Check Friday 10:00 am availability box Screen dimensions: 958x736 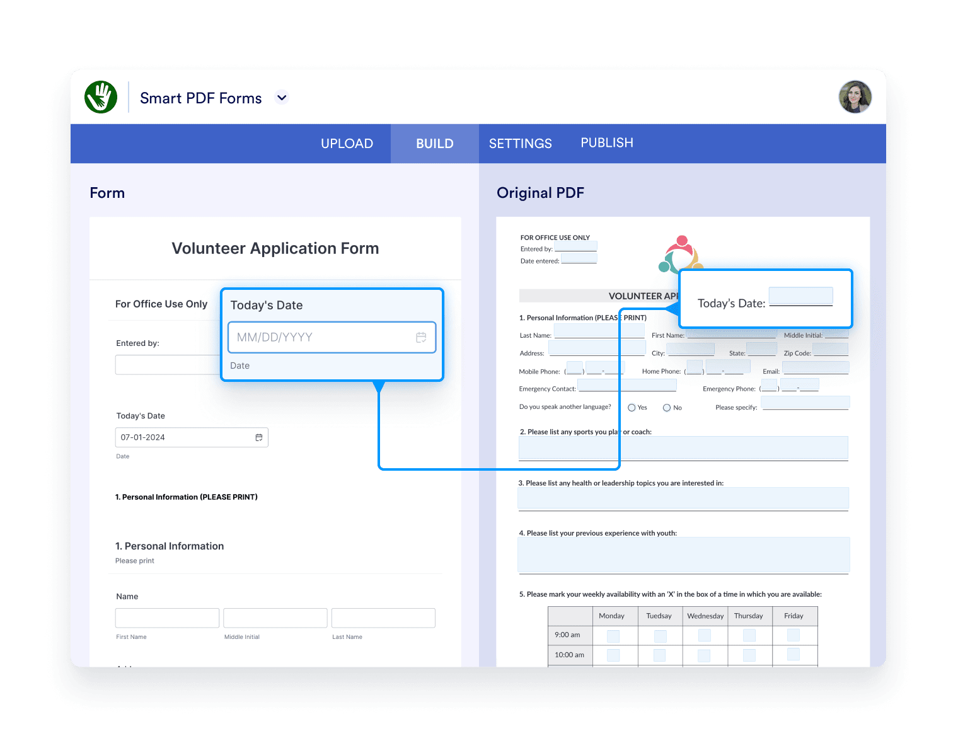(794, 655)
